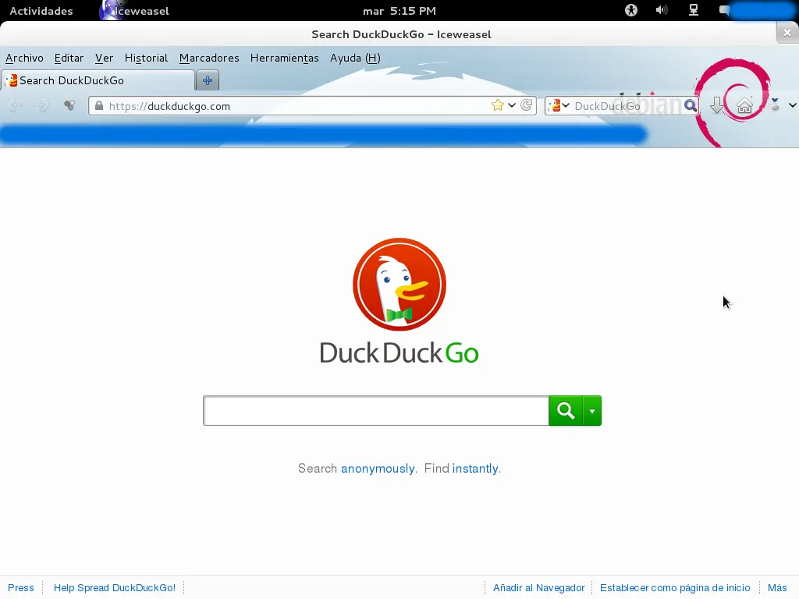799x599 pixels.
Task: Expand the toolbar overflow chevron
Action: click(x=793, y=105)
